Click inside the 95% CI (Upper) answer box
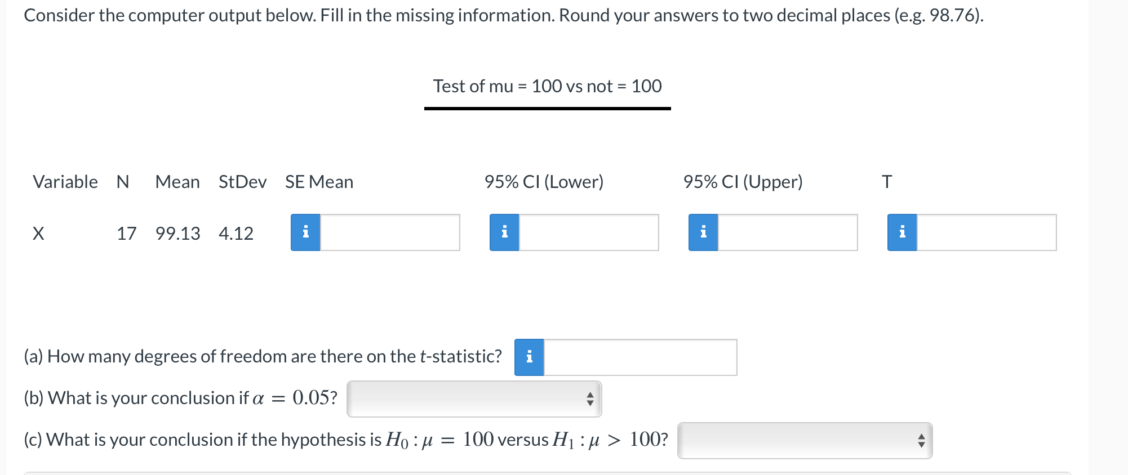Screen dimensions: 1128x475 (787, 232)
